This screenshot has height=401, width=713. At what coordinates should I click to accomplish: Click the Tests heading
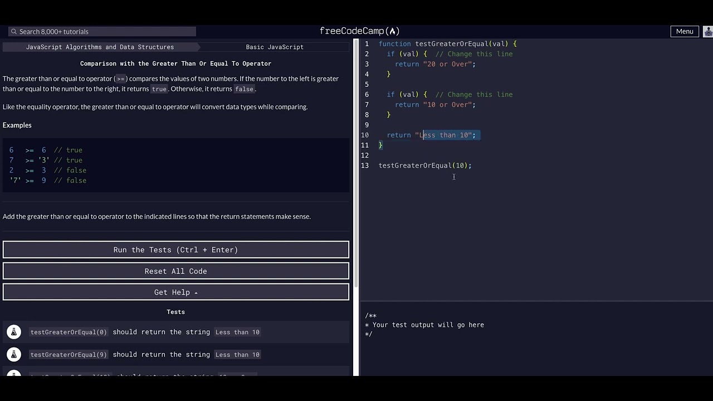tap(176, 312)
